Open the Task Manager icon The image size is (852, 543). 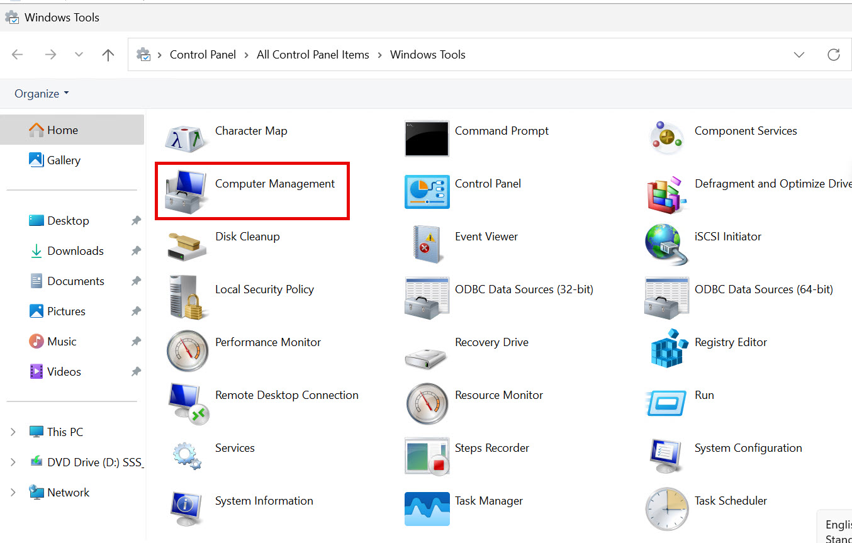pos(427,509)
